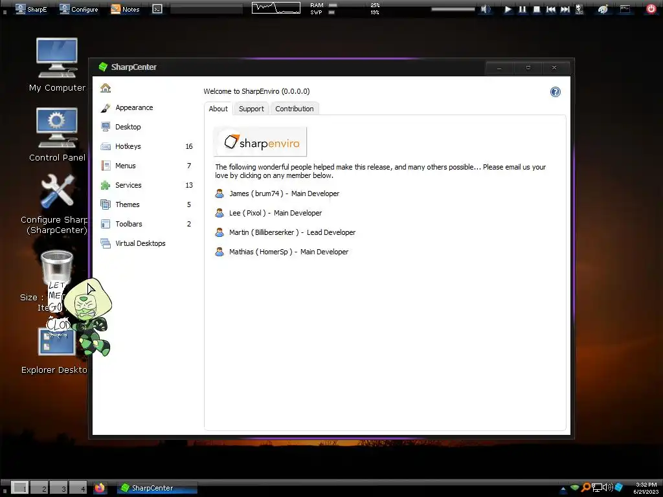
Task: Click the blue help question-mark icon
Action: pyautogui.click(x=555, y=92)
